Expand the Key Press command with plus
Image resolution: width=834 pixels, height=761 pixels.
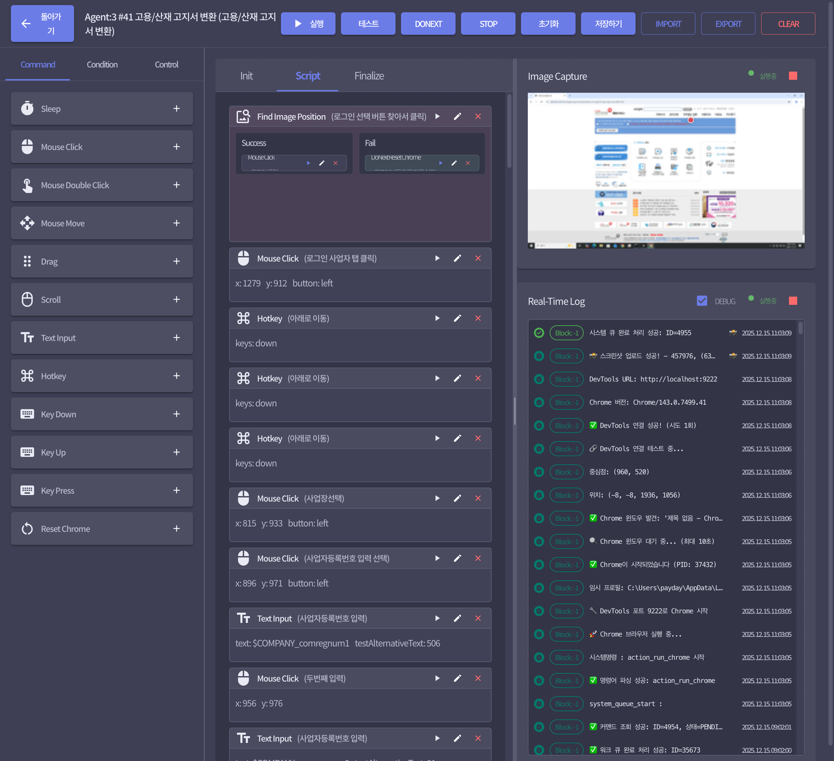pos(177,491)
